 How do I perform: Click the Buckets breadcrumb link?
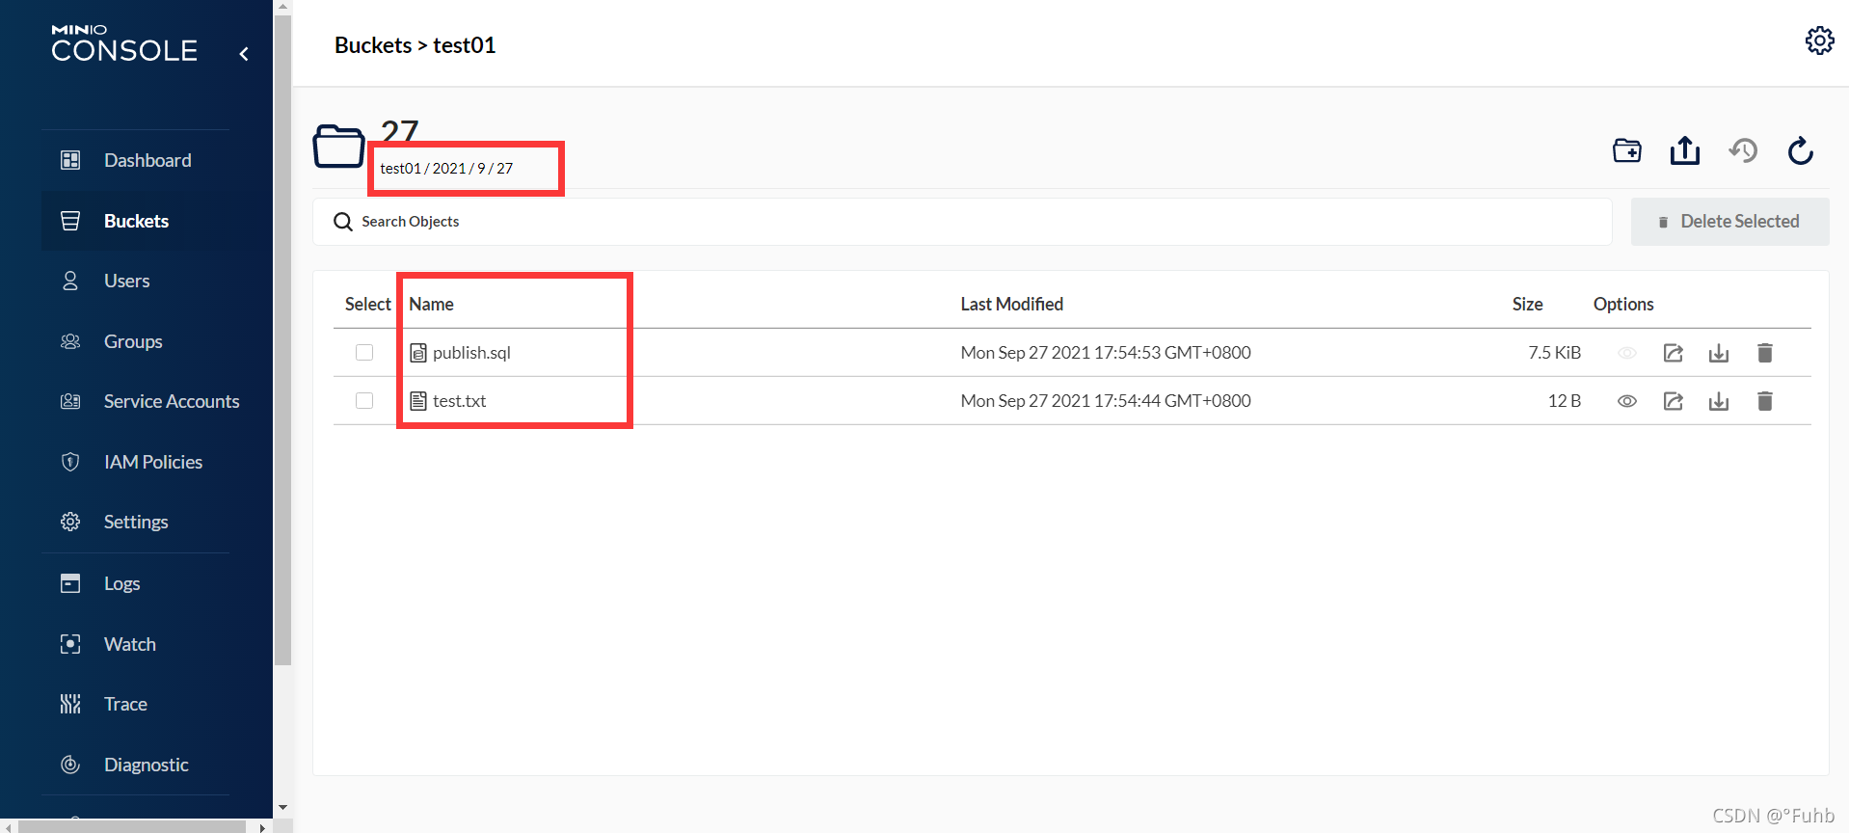pyautogui.click(x=373, y=45)
